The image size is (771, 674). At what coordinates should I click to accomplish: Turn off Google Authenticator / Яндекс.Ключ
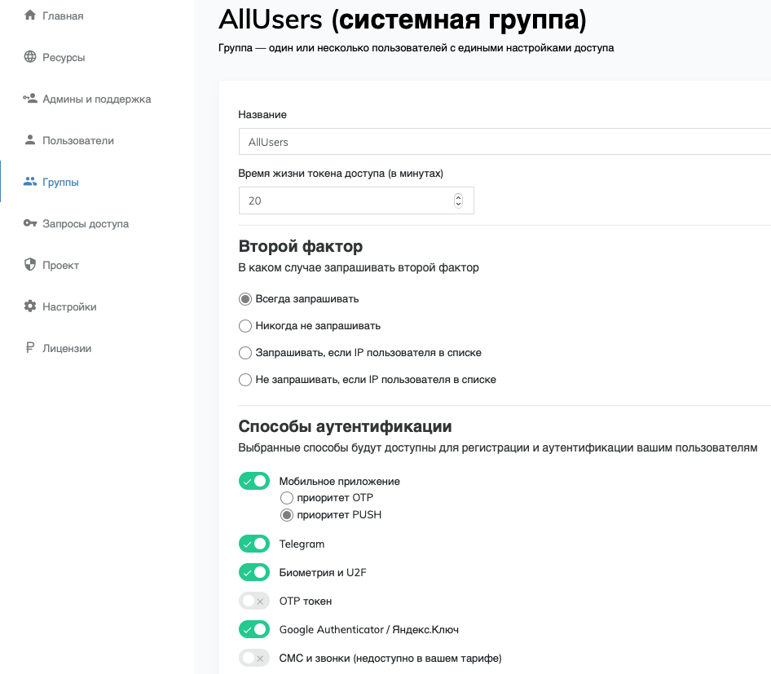(253, 629)
